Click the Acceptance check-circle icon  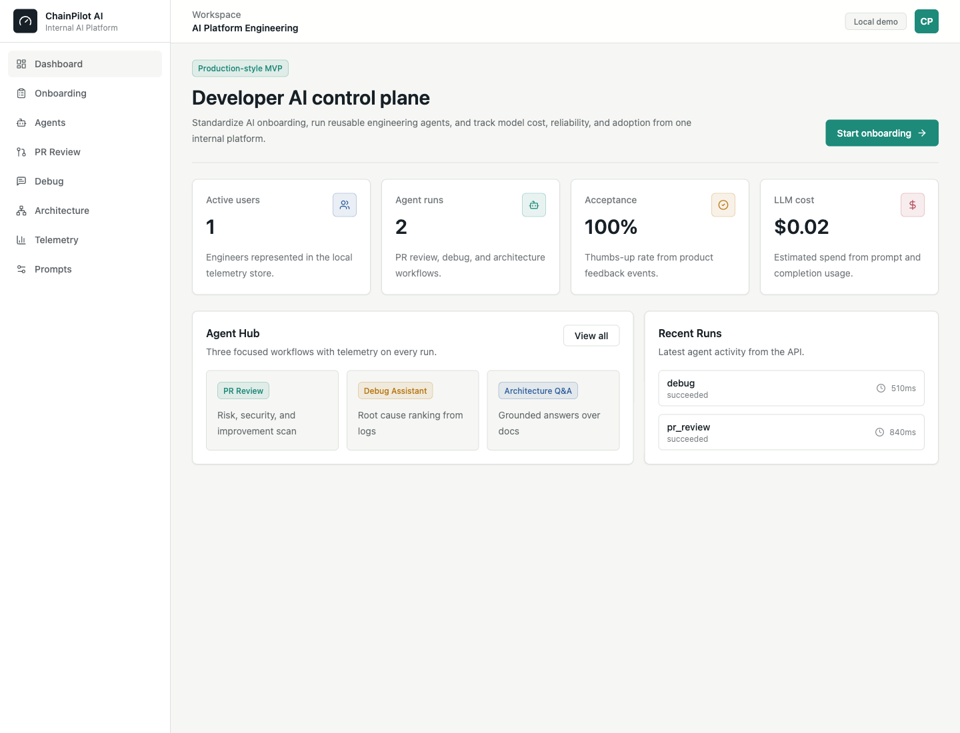tap(723, 205)
